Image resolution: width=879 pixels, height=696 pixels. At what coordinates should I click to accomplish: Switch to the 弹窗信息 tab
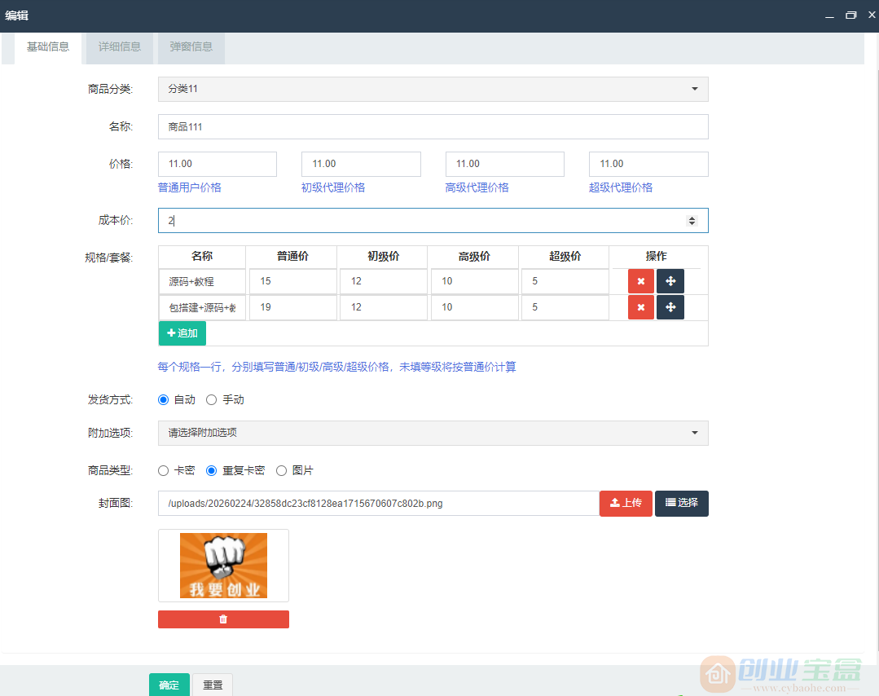191,47
